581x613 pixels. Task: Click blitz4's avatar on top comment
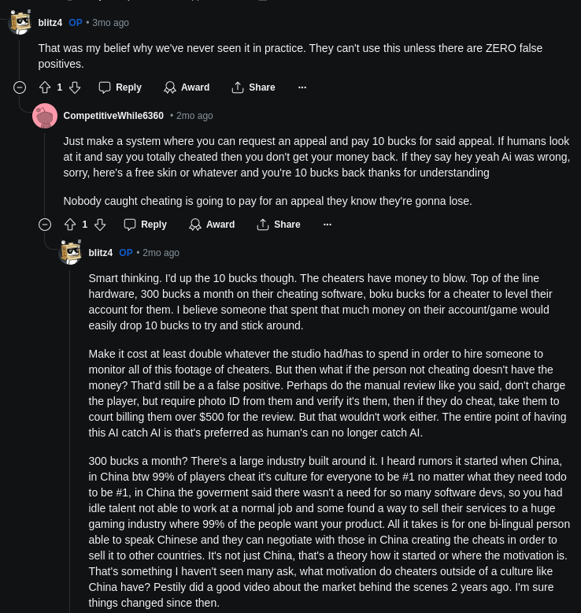20,23
